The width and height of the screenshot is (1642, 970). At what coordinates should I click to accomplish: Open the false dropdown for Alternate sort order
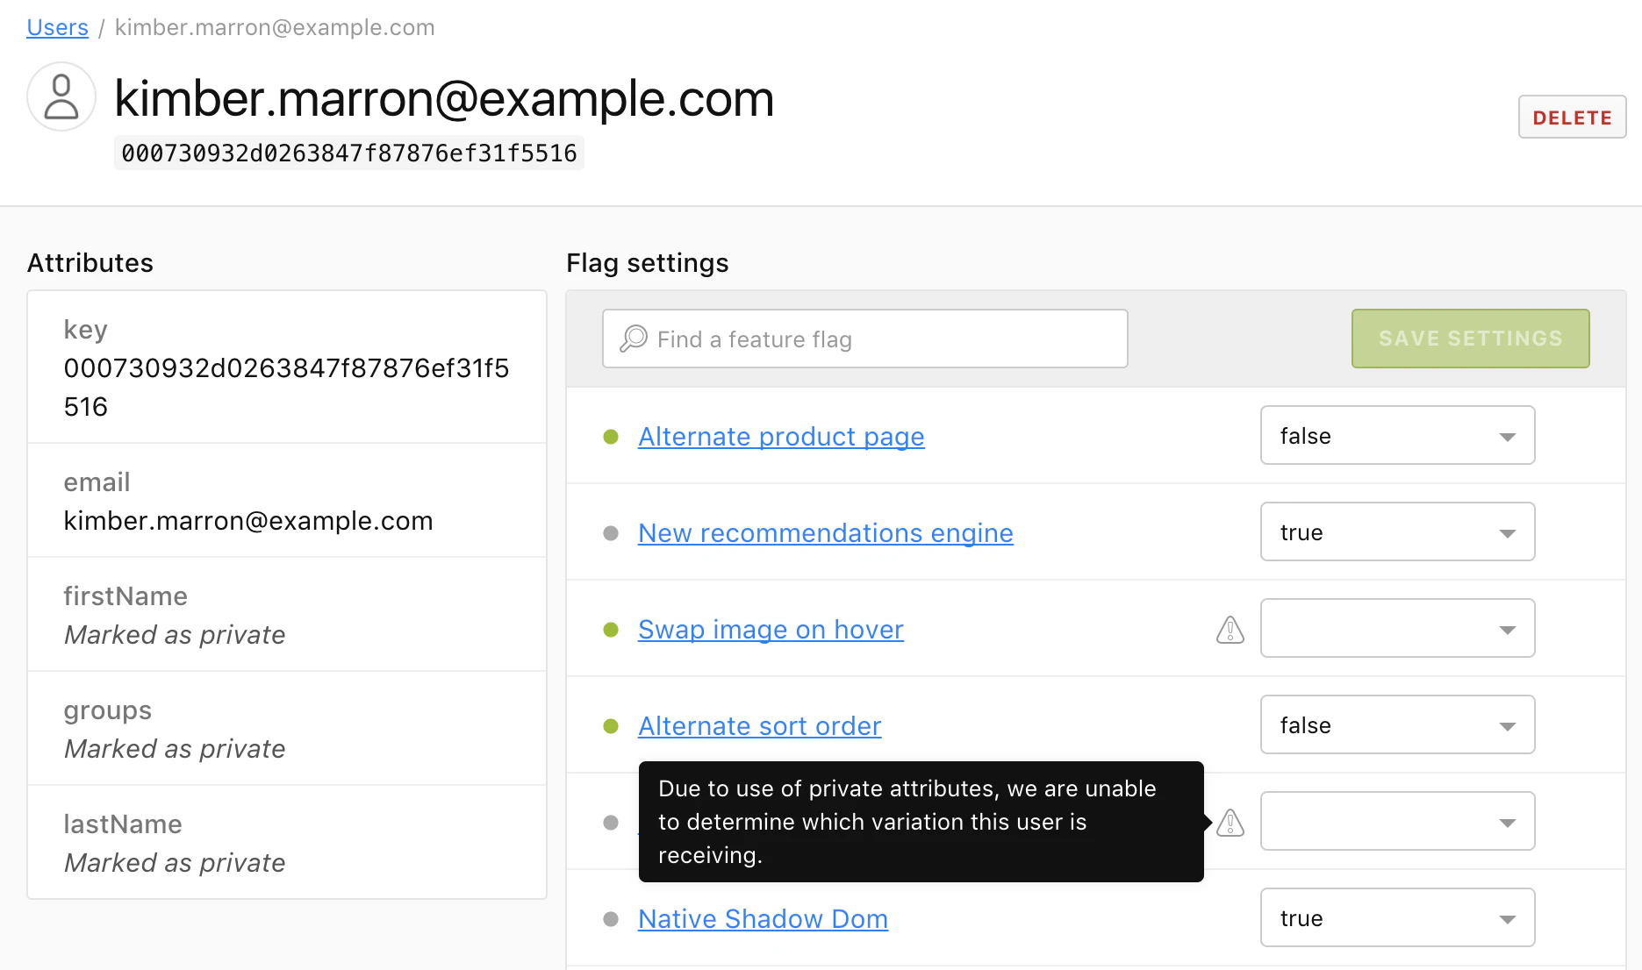(1397, 724)
